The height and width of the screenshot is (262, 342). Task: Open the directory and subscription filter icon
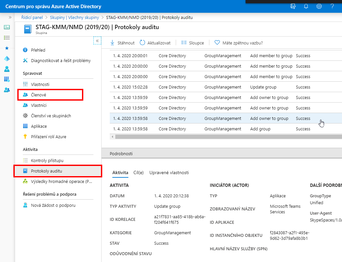(x=293, y=6)
